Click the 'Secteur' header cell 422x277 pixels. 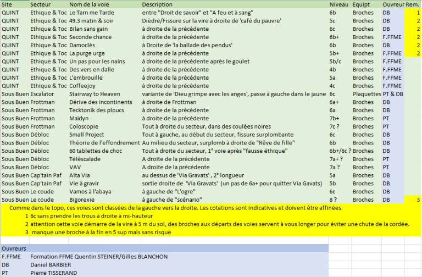(x=49, y=4)
